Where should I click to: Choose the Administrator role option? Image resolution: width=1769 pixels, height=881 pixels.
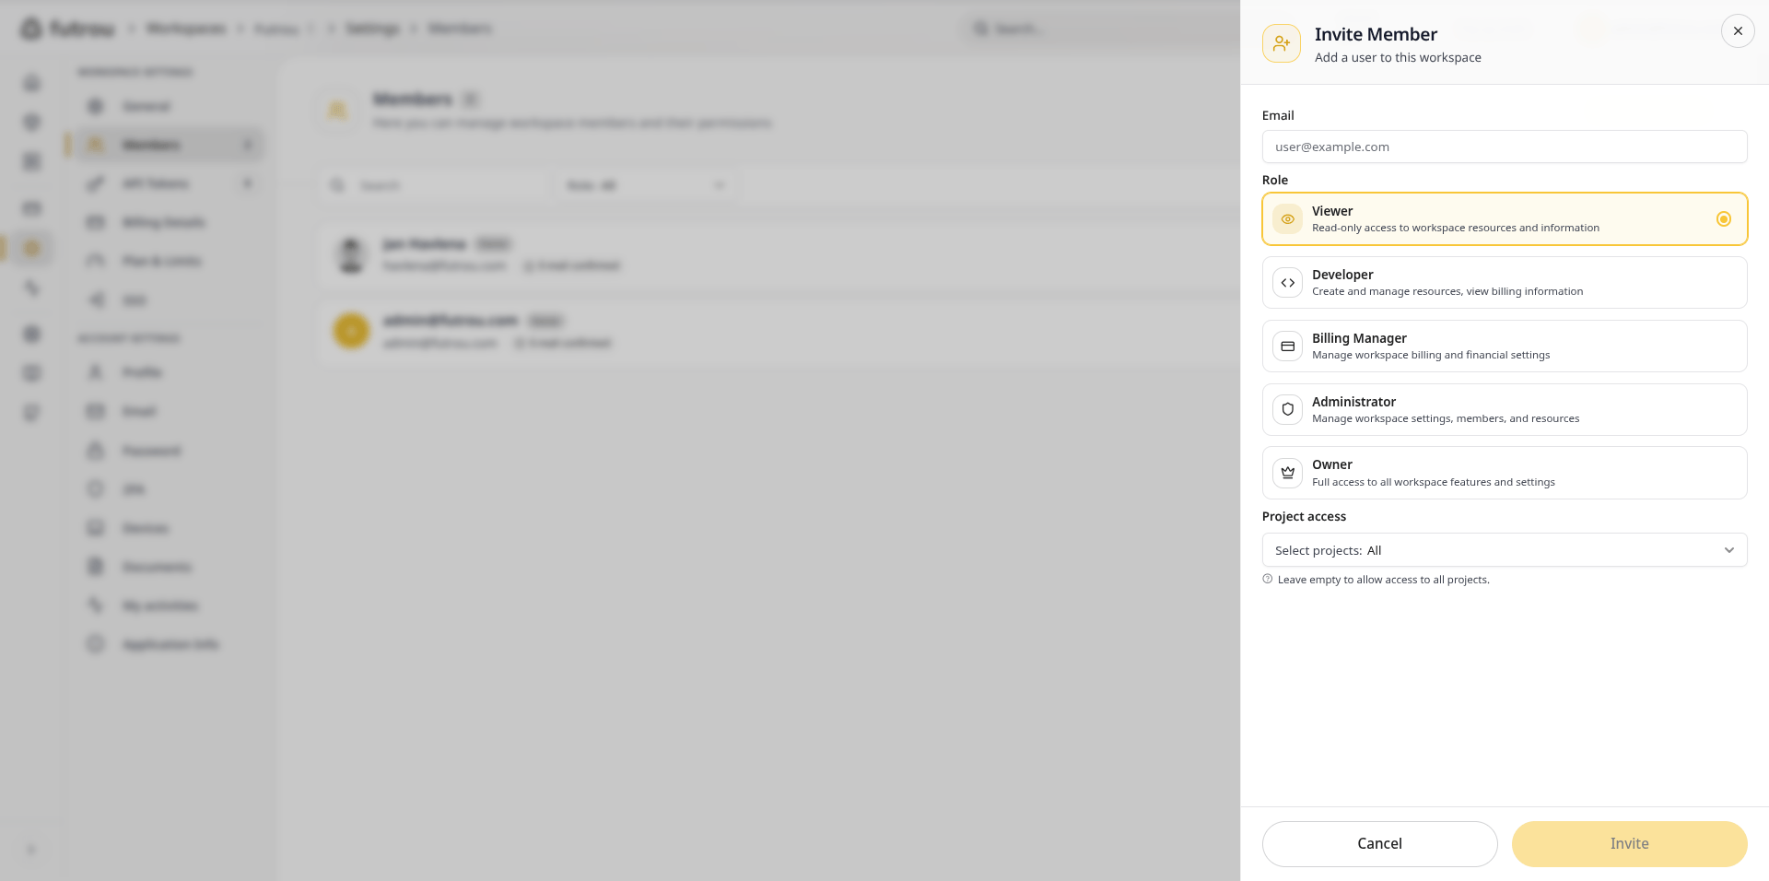[1505, 409]
